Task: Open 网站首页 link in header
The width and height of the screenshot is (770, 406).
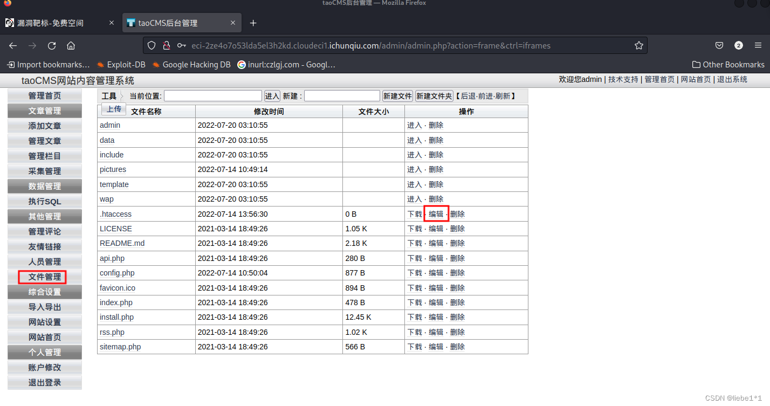Action: click(x=696, y=79)
